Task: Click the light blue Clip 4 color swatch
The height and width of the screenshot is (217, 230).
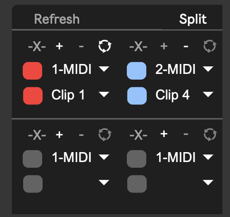Action: (x=137, y=96)
